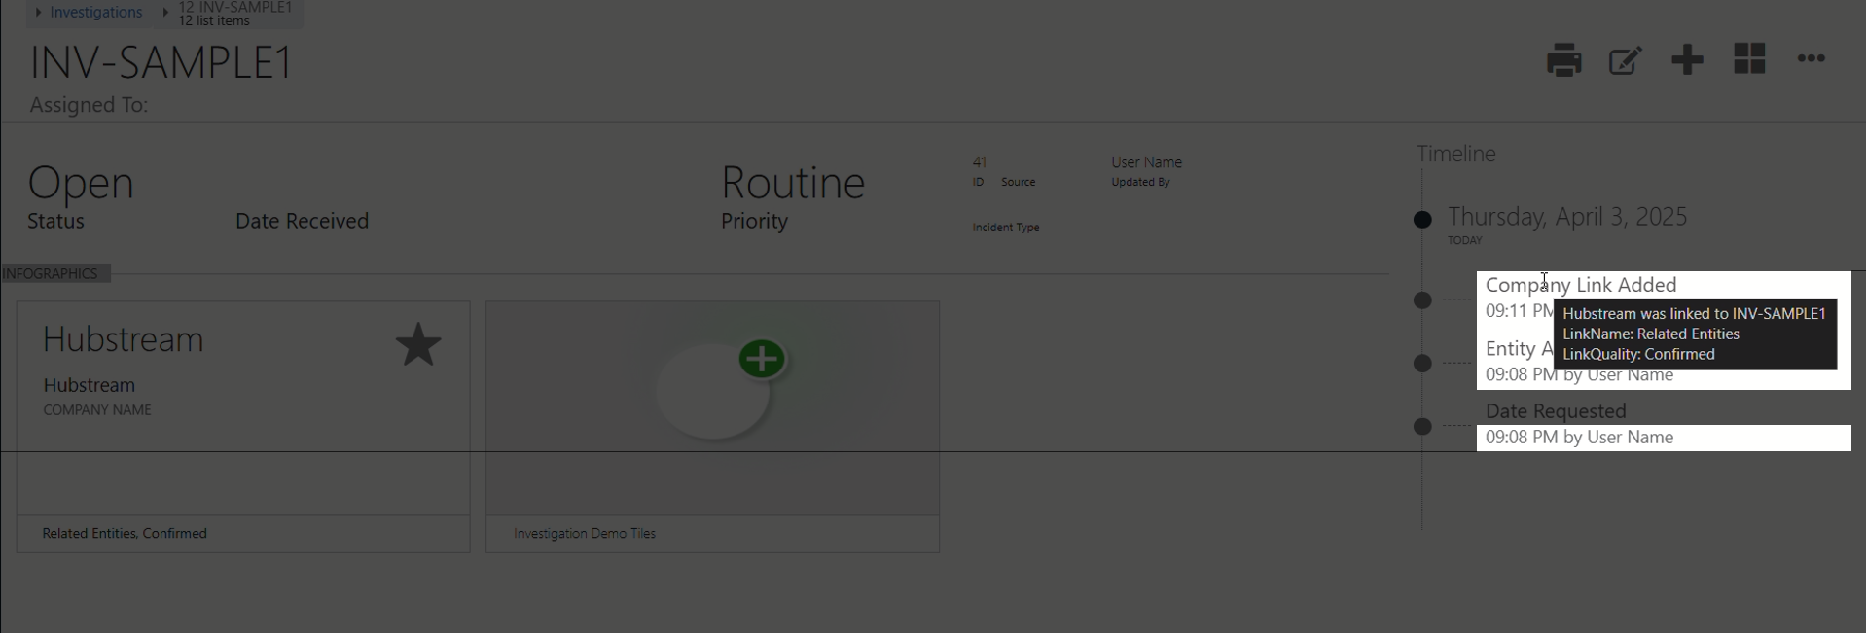
Task: Click the Timeline heading
Action: [1455, 154]
